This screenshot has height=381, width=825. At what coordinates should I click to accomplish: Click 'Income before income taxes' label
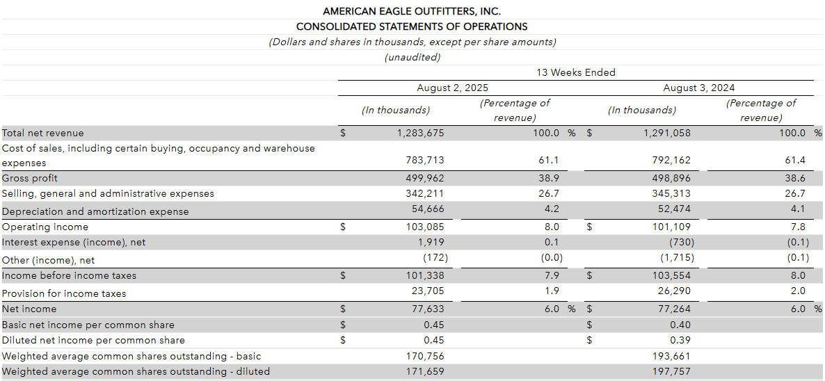(x=69, y=275)
